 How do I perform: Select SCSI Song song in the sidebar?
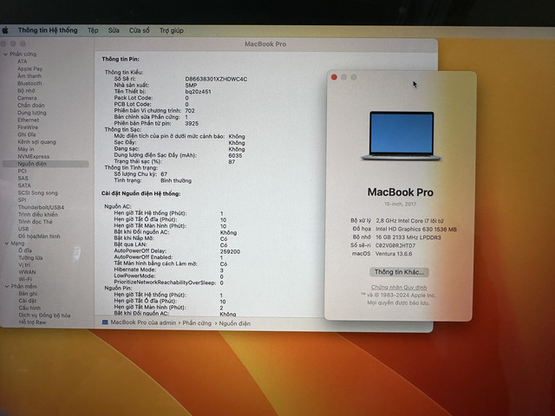click(37, 192)
